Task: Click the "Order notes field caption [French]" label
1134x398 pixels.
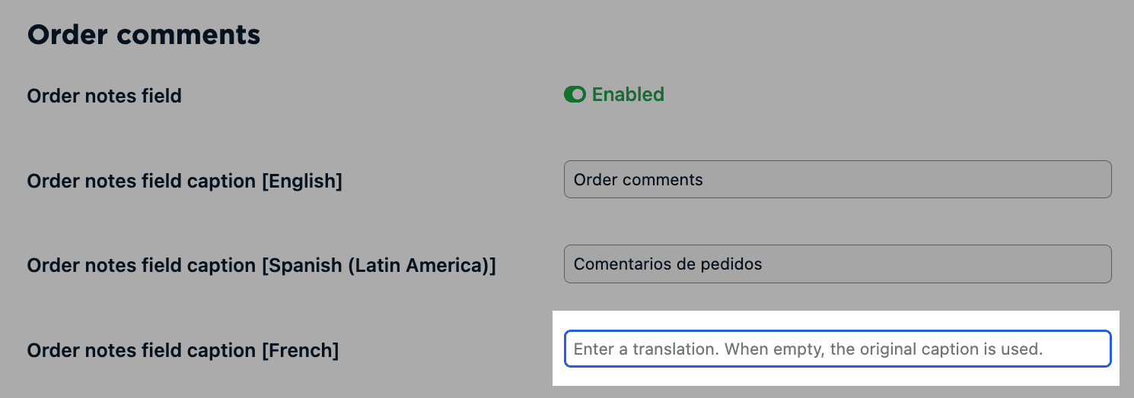Action: [183, 351]
